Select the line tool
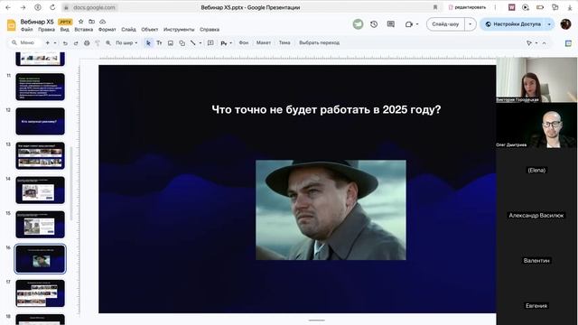This screenshot has width=578, height=325. 192,43
